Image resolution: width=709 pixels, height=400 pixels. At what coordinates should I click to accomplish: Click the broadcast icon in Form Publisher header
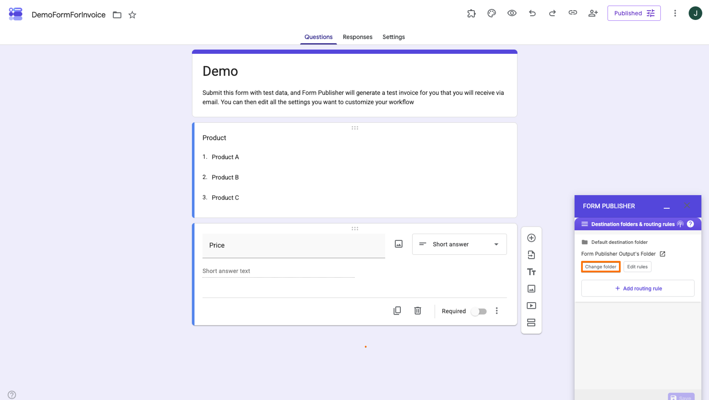(x=680, y=224)
